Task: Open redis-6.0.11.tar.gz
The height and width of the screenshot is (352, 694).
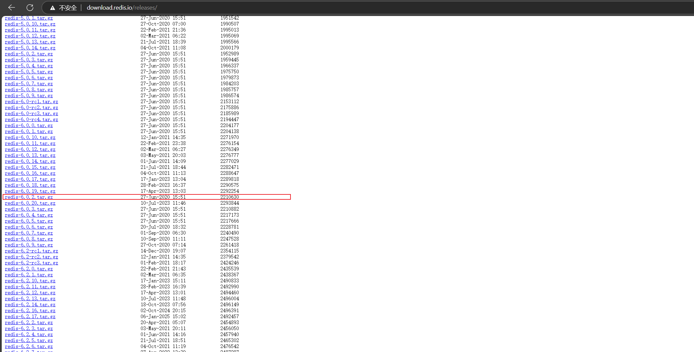Action: pyautogui.click(x=30, y=143)
